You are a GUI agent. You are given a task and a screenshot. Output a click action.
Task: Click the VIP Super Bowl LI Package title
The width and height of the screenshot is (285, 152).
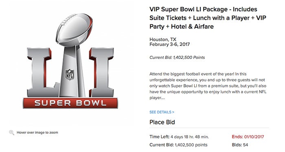(x=208, y=18)
